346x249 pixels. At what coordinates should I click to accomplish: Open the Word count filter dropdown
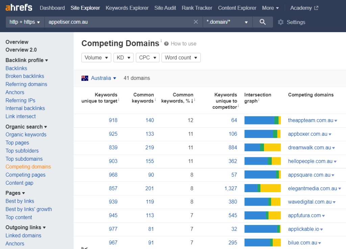181,58
